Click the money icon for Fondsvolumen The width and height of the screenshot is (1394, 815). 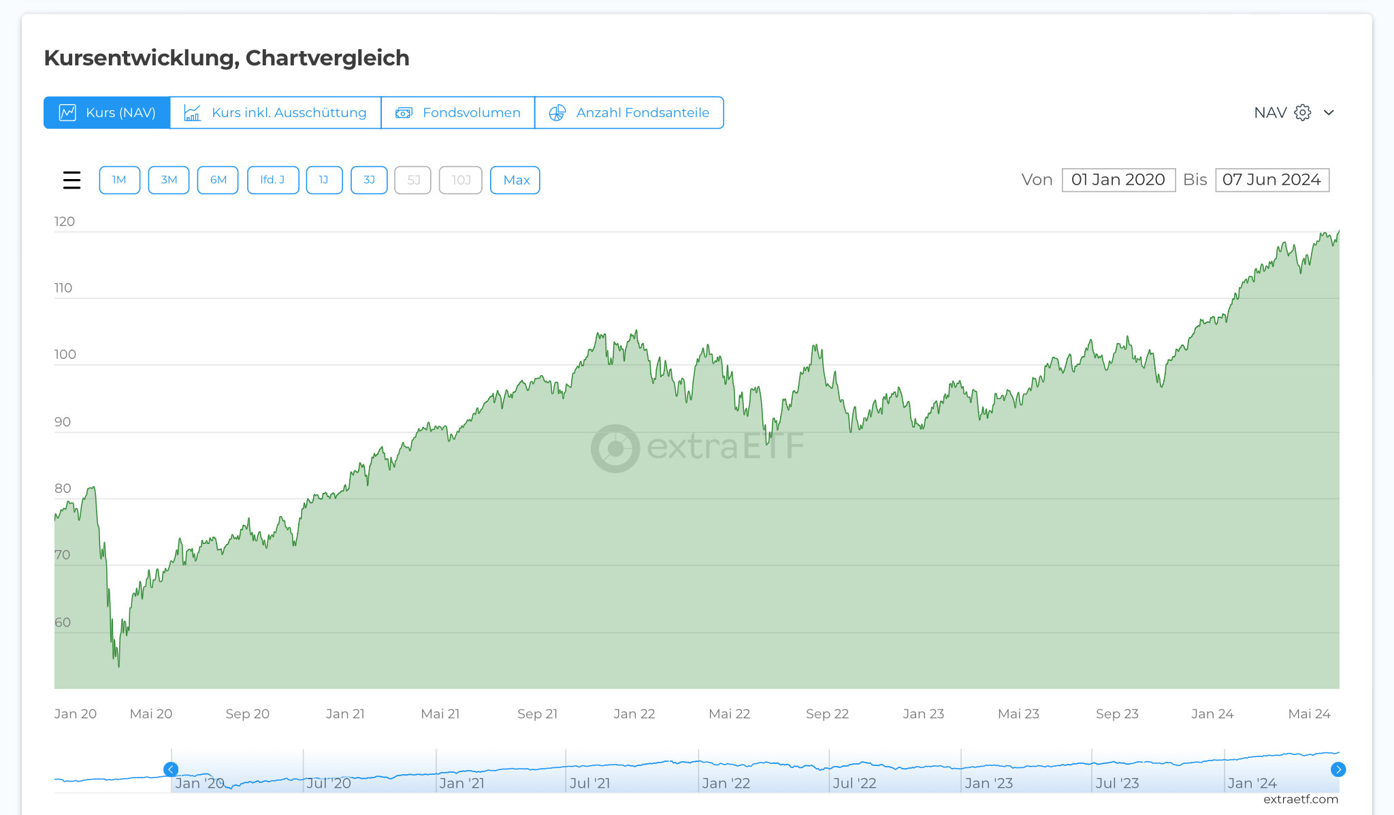click(404, 112)
